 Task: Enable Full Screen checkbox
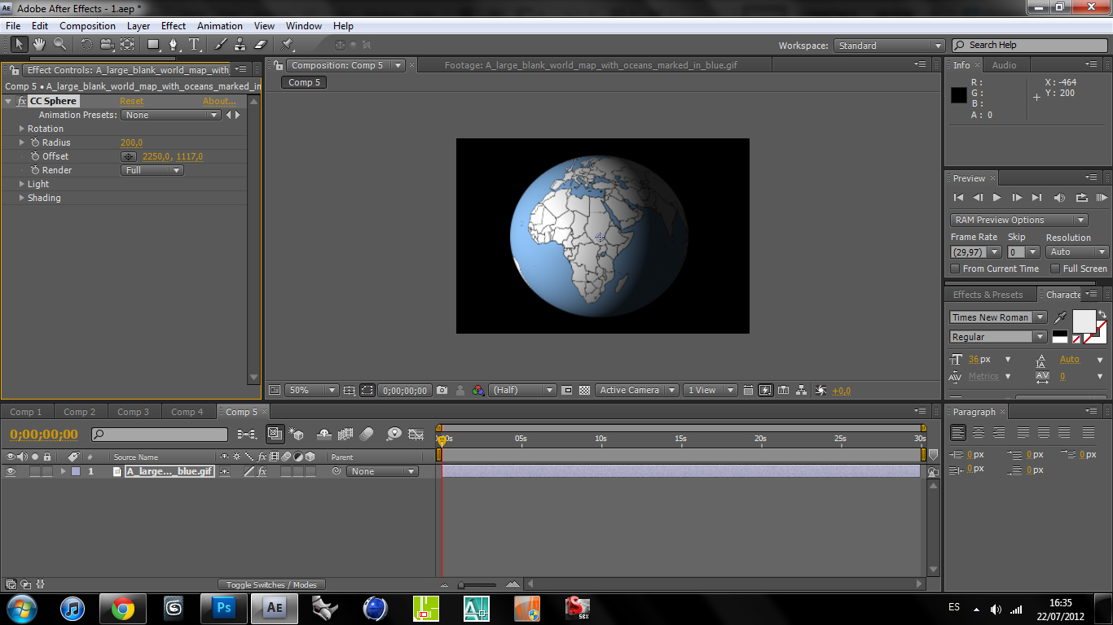coord(1055,269)
